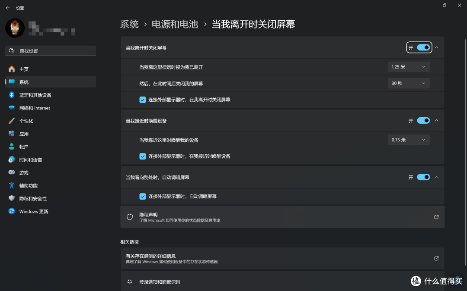Click external link icon on 有关存在感测的详细信息
Screen dimensions: 467x291
click(x=436, y=258)
